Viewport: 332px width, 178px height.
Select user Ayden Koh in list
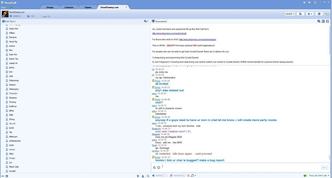tap(14, 28)
